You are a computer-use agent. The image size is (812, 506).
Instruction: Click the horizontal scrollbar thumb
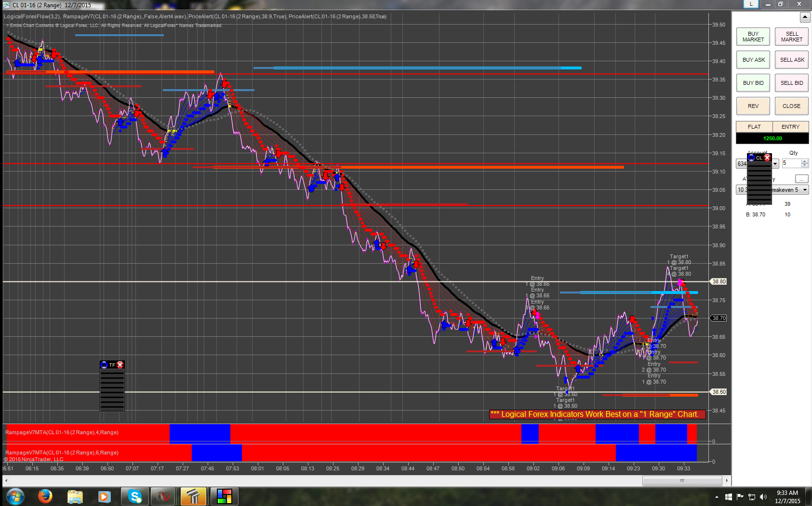(x=682, y=480)
